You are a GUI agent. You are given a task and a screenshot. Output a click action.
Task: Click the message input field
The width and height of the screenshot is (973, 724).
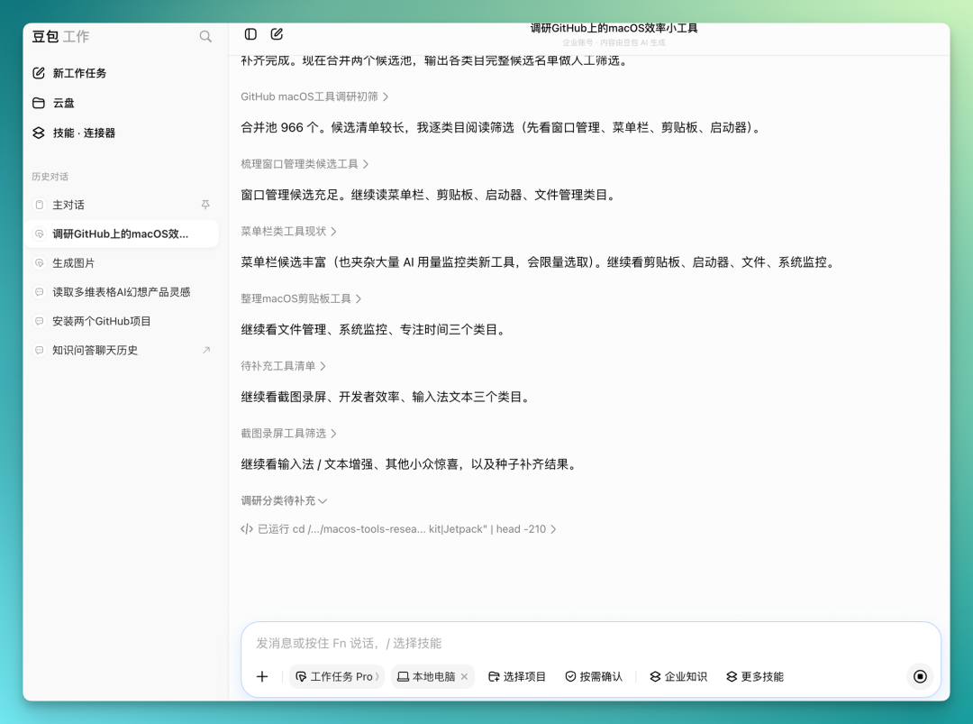point(591,643)
